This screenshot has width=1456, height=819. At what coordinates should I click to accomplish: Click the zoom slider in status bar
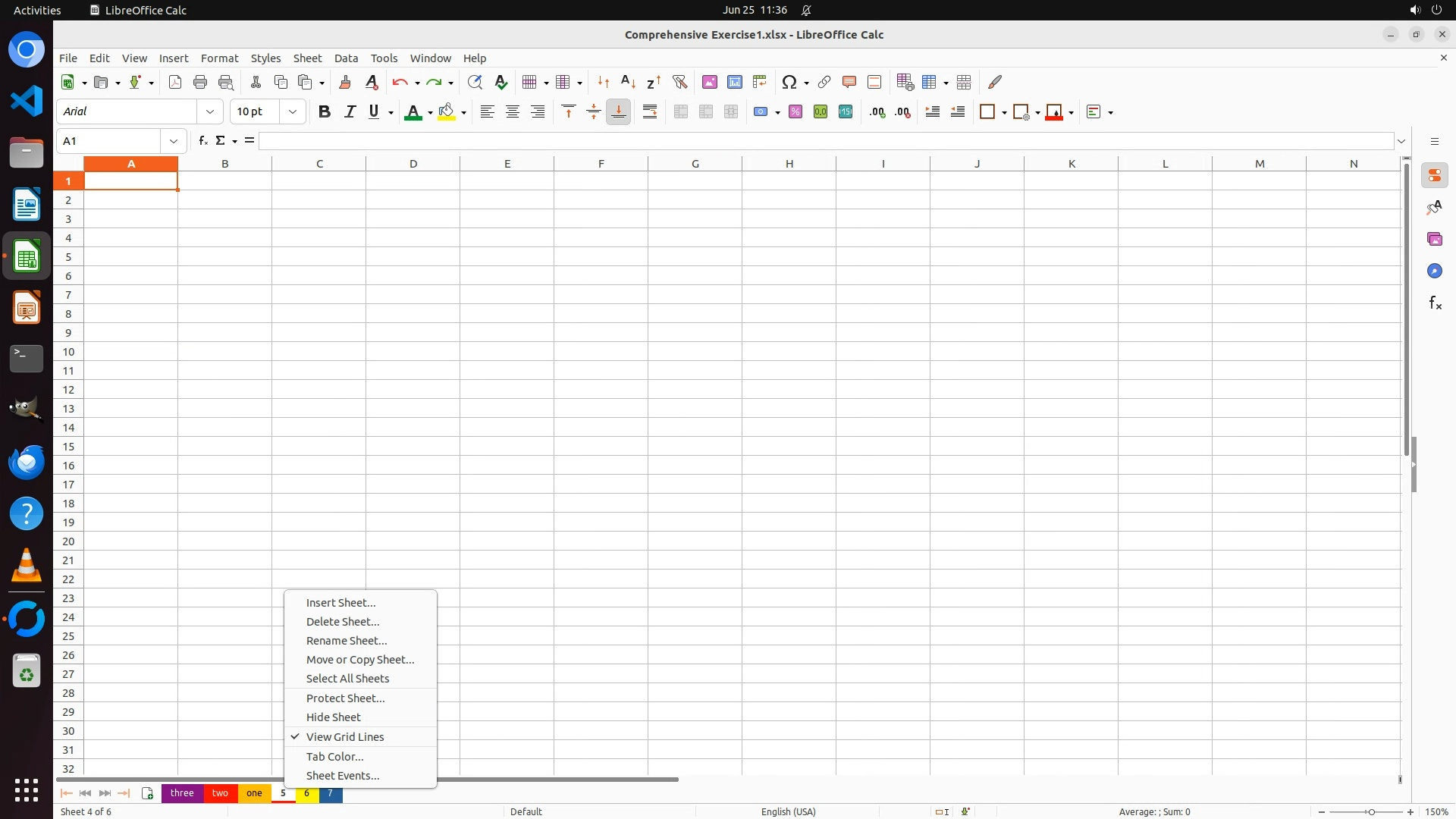coord(1370,812)
